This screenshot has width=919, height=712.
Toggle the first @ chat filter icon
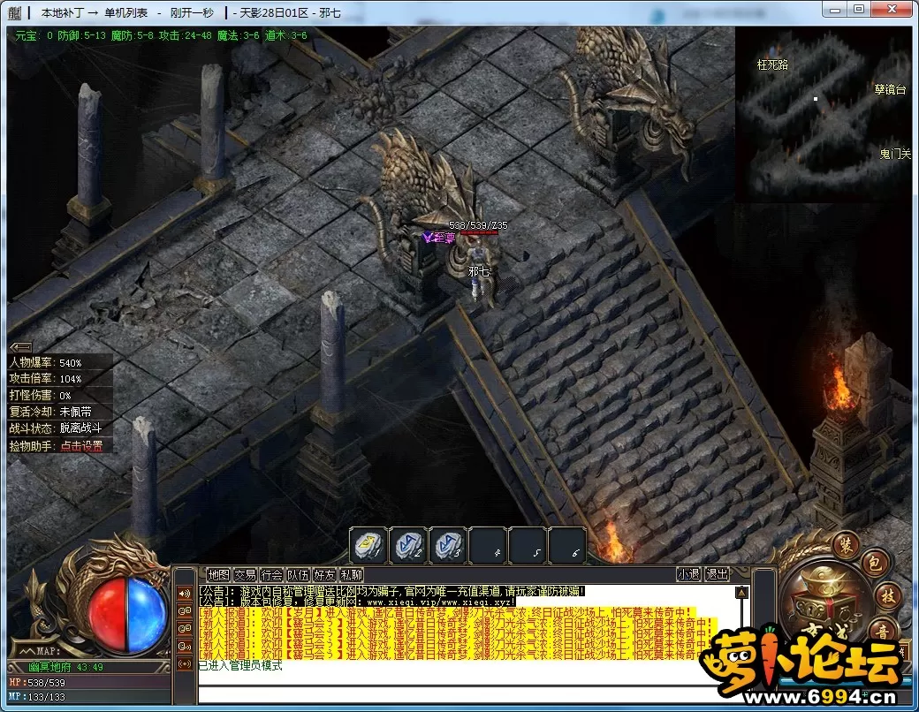pos(185,610)
